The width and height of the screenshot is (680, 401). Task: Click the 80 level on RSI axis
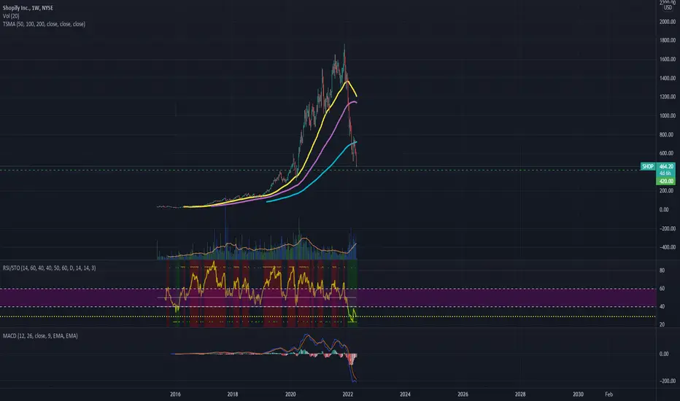pos(662,270)
